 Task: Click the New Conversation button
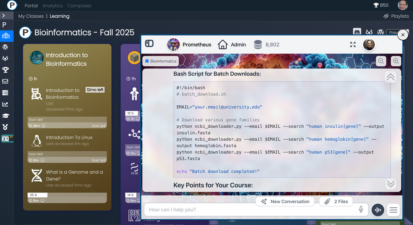tap(285, 202)
